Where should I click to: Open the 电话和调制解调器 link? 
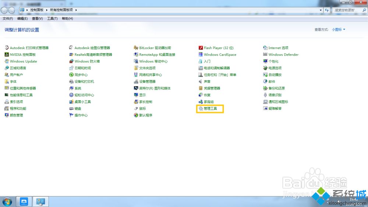pyautogui.click(x=217, y=68)
